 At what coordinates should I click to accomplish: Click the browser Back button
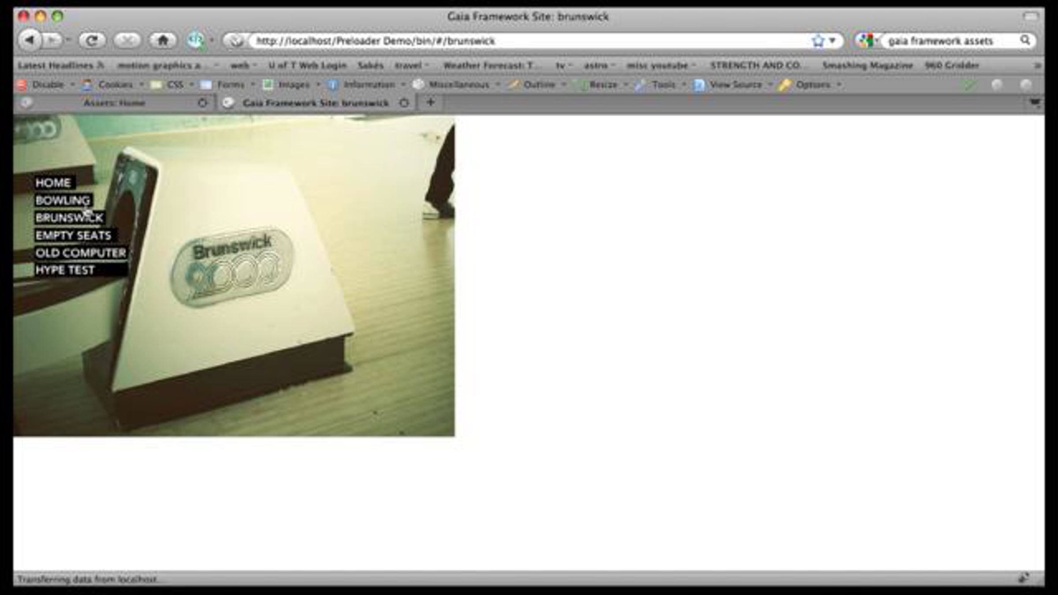29,41
